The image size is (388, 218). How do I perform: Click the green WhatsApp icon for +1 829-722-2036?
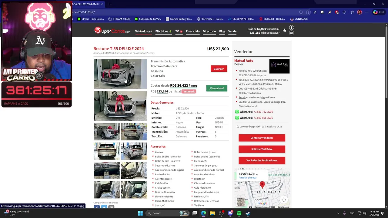pos(237,112)
